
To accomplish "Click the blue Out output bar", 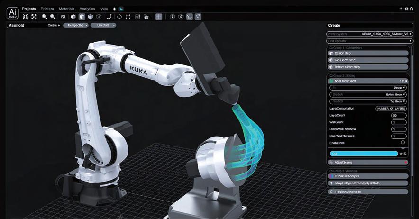I will click(x=364, y=154).
